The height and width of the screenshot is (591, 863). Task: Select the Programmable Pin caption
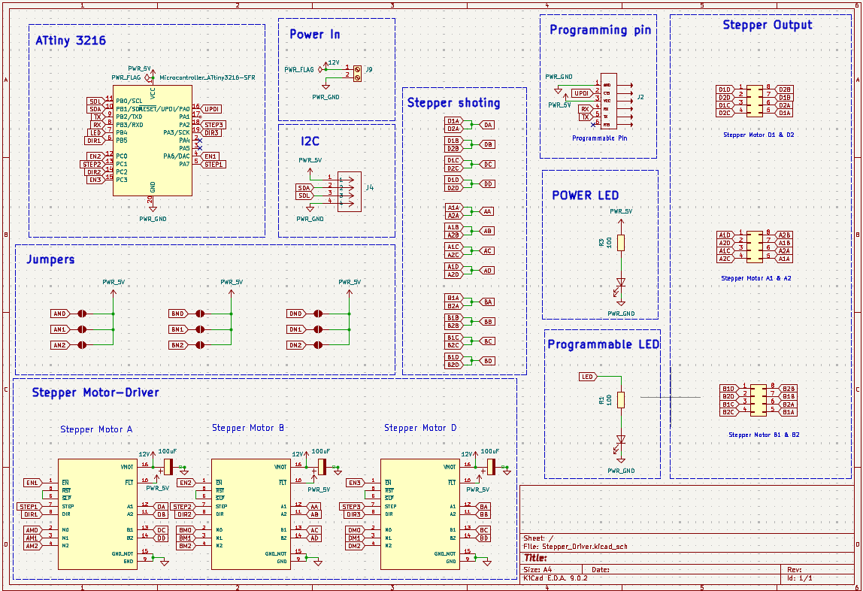(599, 138)
